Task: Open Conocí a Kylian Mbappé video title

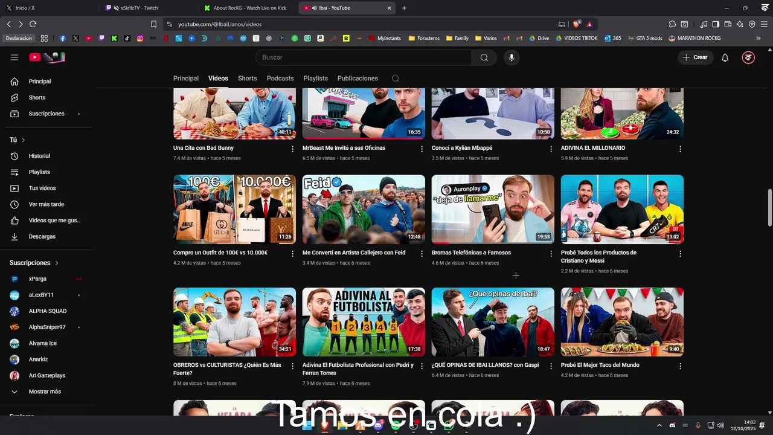Action: click(462, 148)
